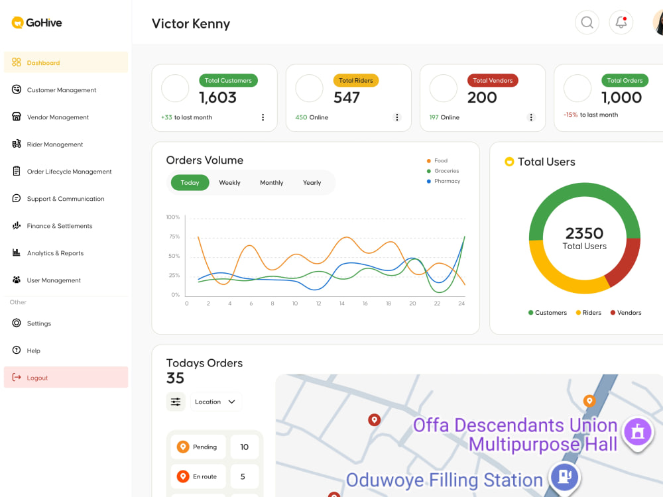Click the Riders legend dot

coord(578,313)
